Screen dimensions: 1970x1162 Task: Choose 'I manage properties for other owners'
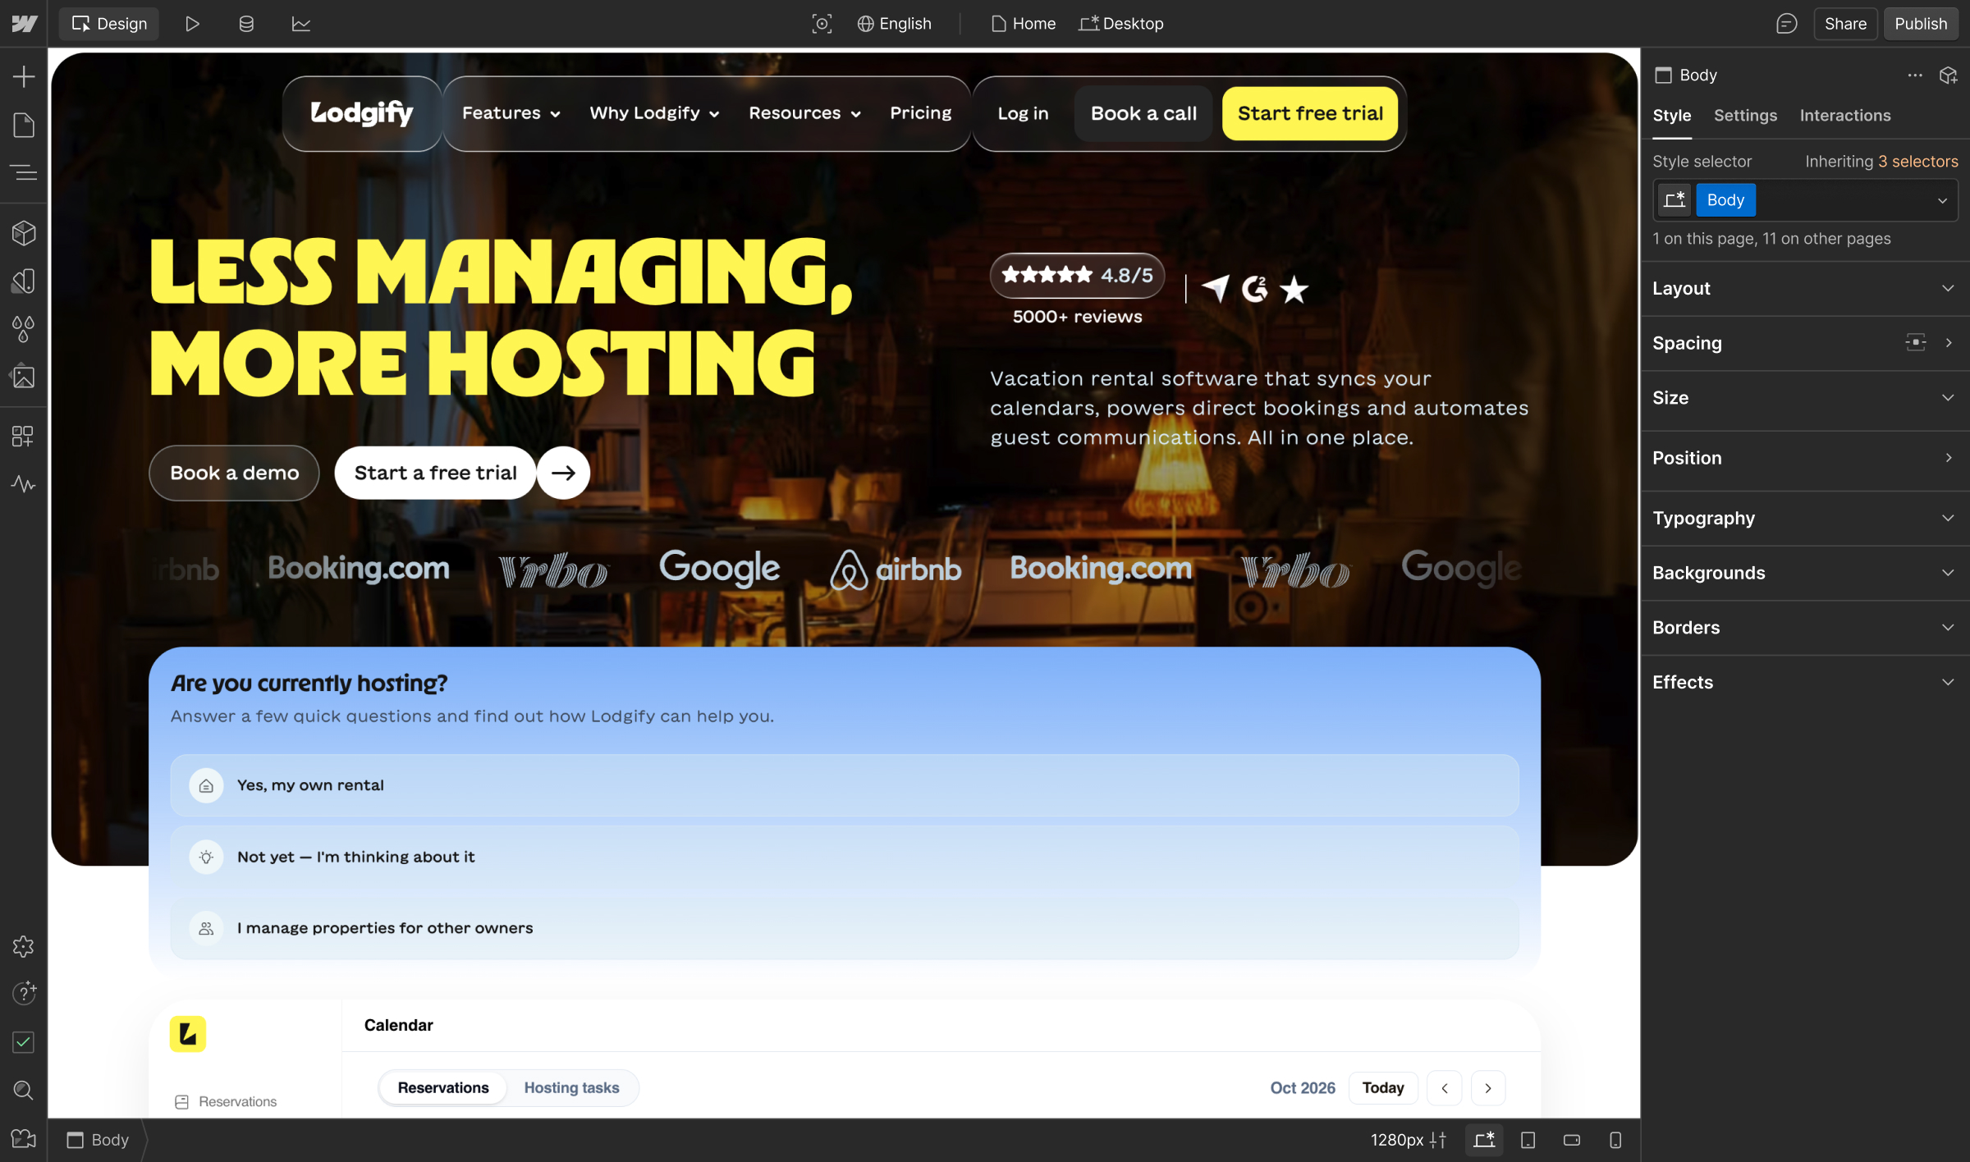click(x=845, y=928)
